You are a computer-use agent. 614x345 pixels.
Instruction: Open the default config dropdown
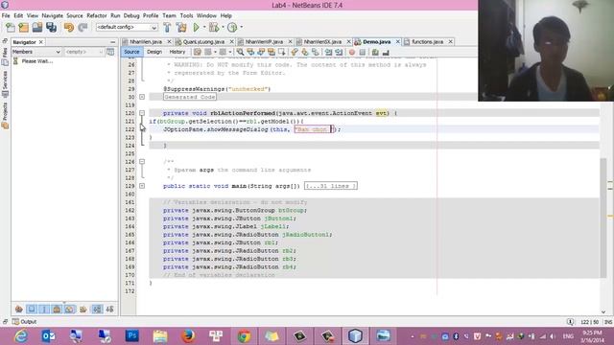[x=127, y=28]
